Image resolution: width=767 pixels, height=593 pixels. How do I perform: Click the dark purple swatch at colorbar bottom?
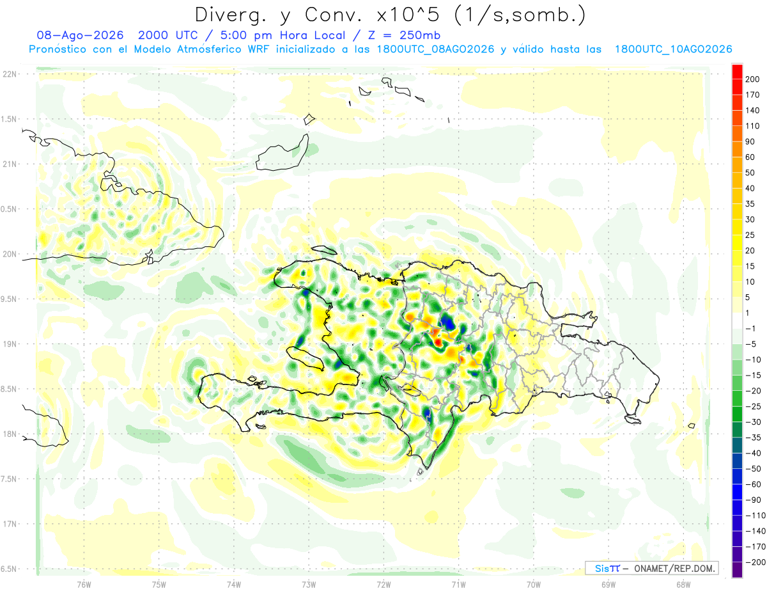(737, 570)
